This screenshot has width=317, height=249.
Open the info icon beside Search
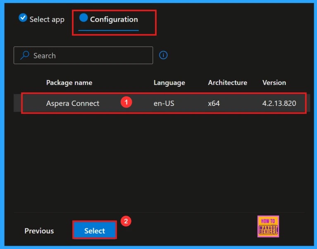[163, 55]
